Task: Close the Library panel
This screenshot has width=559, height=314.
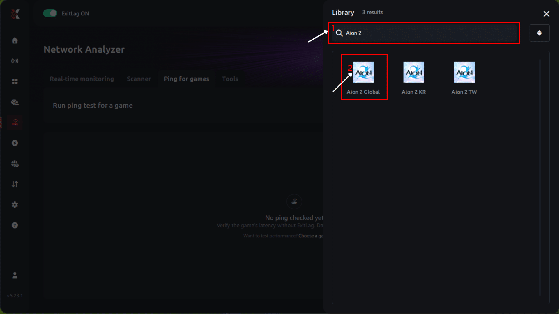Action: tap(546, 14)
